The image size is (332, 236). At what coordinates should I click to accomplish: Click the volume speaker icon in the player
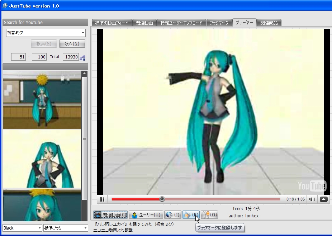(312, 199)
